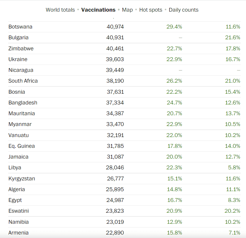This screenshot has width=246, height=238.
Task: Click the Bangladesh country name
Action: [x=23, y=103]
